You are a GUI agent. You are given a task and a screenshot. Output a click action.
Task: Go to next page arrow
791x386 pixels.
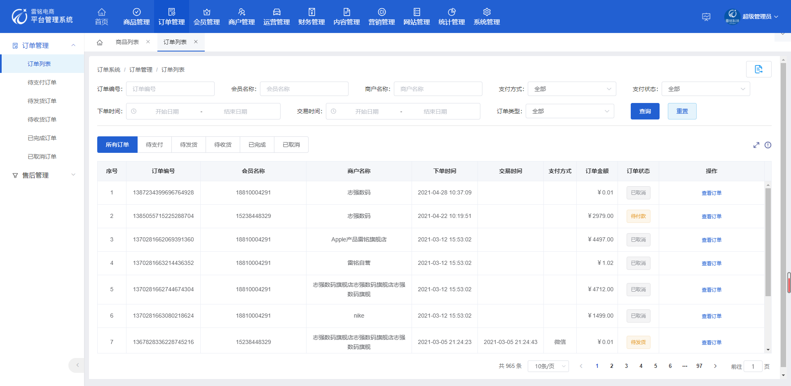click(715, 366)
